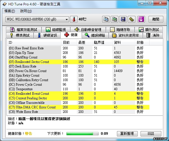
Task: Select the (C4) Reallocated Event Count row
Action: click(79, 94)
